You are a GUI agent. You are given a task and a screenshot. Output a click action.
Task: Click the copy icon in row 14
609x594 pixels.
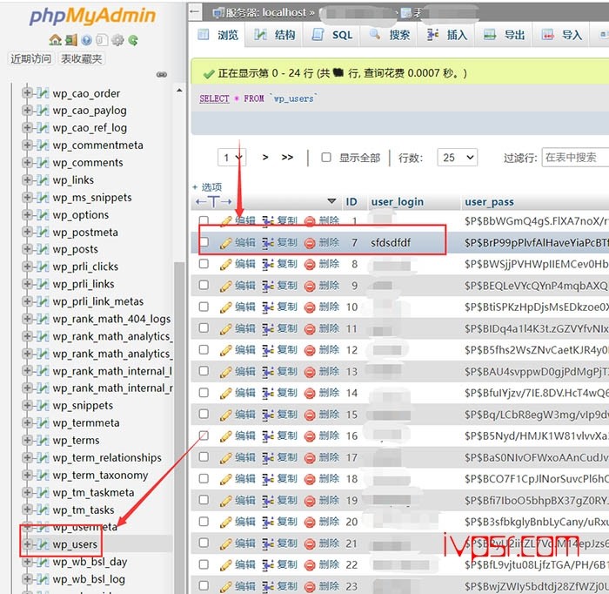(268, 394)
